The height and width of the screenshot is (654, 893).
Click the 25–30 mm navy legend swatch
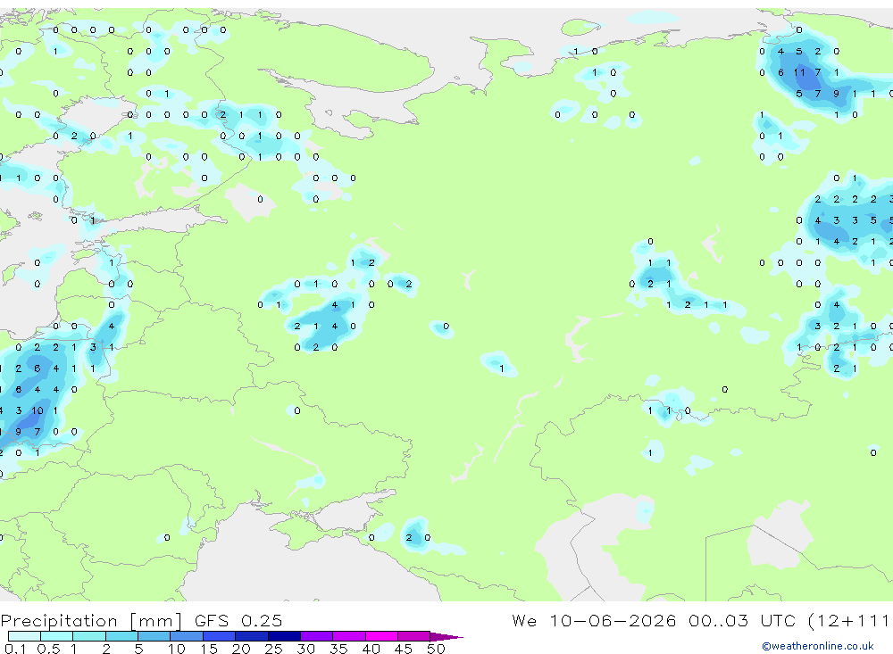[x=284, y=636]
